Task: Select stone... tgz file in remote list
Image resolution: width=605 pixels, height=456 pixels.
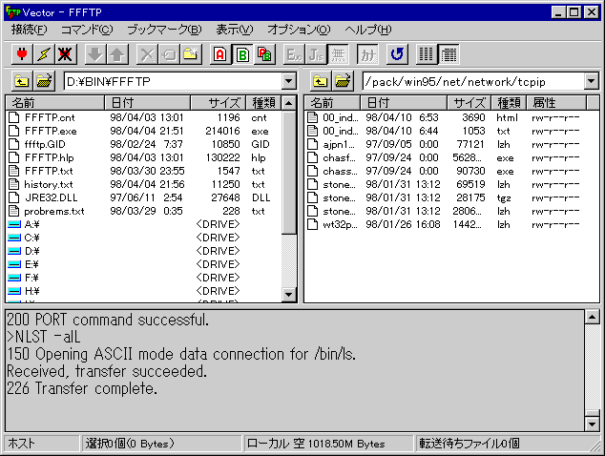Action: tap(339, 197)
